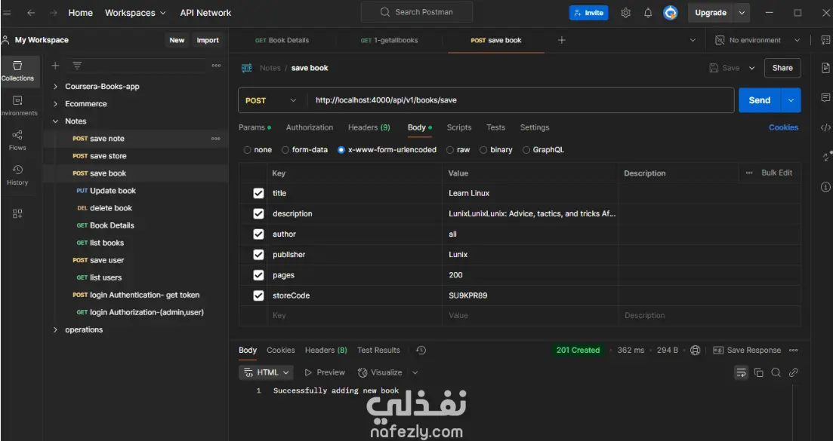Click the settings gear icon in header
Screen dimensions: 833x441
coord(626,13)
